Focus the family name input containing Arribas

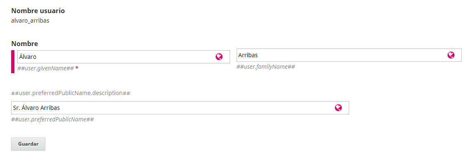(349, 55)
